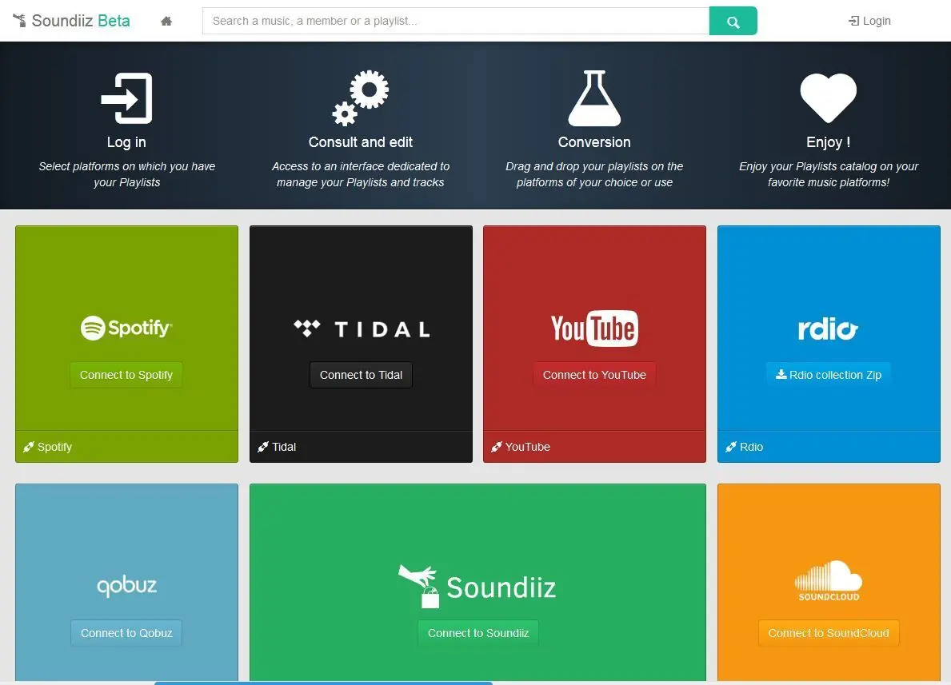Click the Conversion flask icon

pos(594,98)
